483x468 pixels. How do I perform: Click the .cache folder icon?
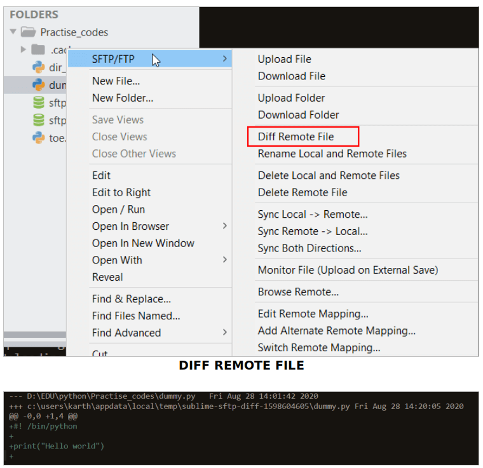(x=37, y=50)
